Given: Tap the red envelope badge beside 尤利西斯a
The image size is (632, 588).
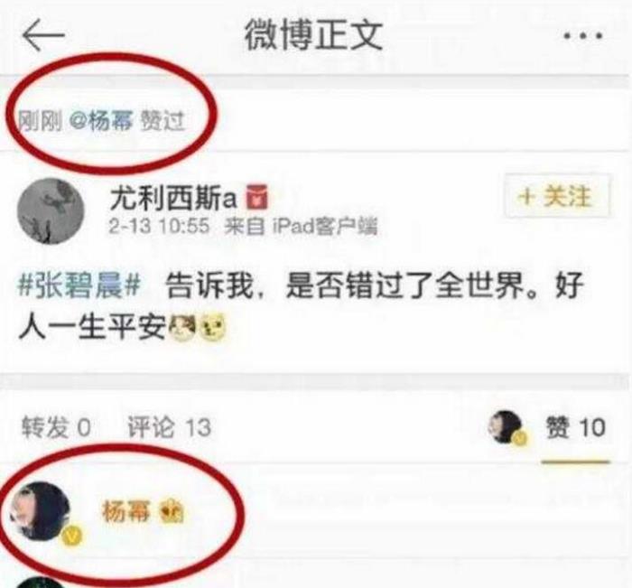Looking at the screenshot, I should click(x=257, y=197).
